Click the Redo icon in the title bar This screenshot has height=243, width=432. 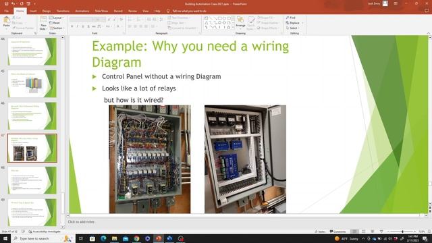(x=22, y=4)
